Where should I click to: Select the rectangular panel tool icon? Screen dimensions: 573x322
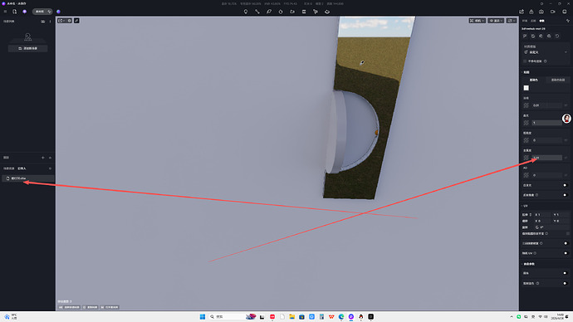pos(304,12)
